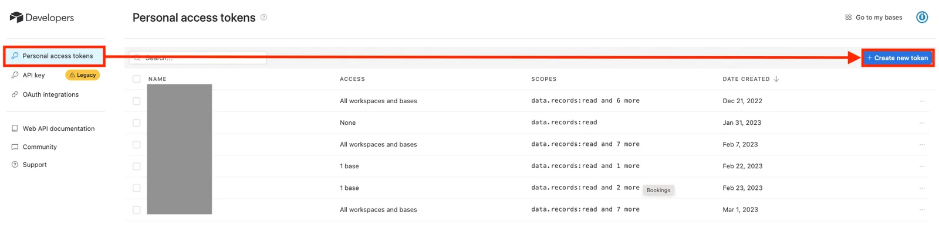Select the Feb 7, 2023 token checkbox
939x228 pixels.
click(x=136, y=144)
